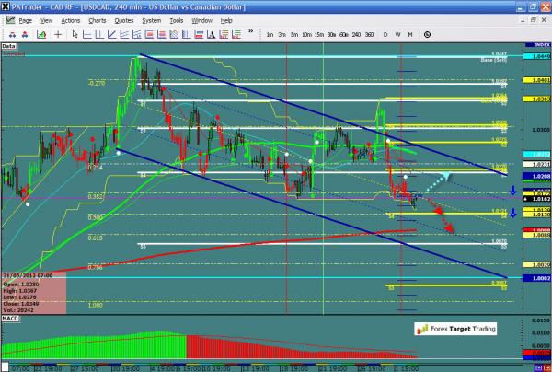
Task: Open the Charts dropdown menu
Action: pyautogui.click(x=97, y=19)
